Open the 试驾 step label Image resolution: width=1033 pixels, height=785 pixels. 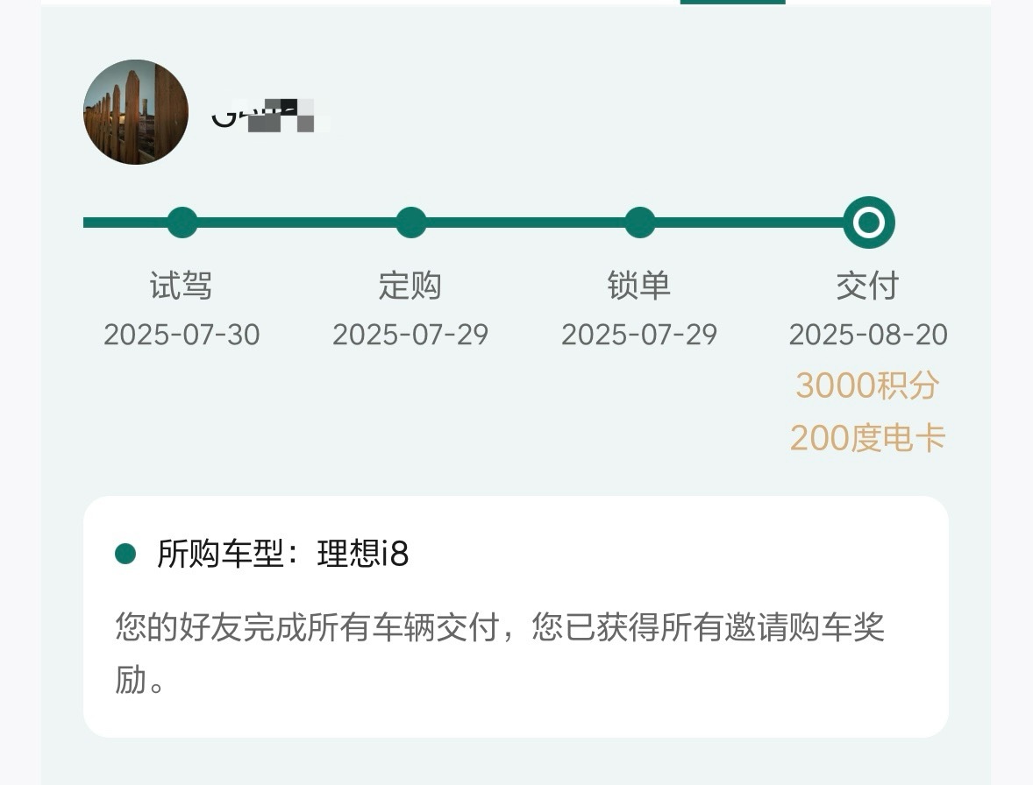coord(182,286)
